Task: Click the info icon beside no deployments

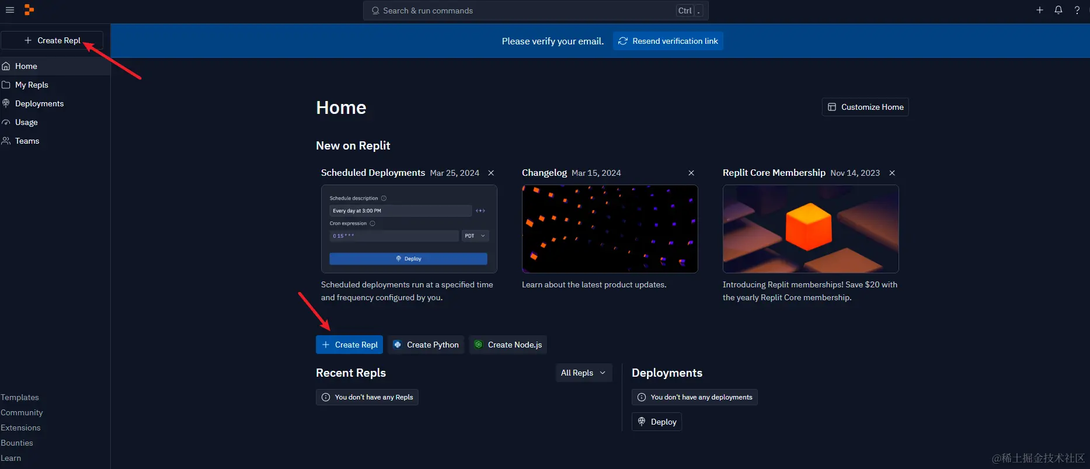Action: pyautogui.click(x=642, y=397)
